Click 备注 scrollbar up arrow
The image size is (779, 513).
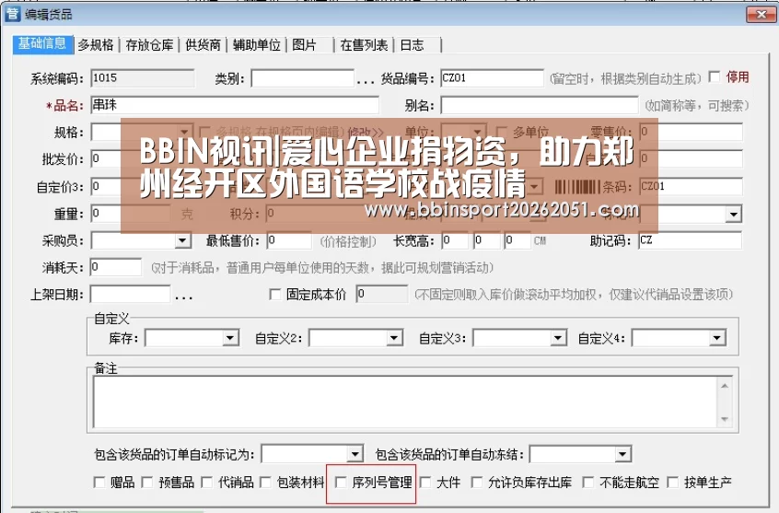[x=725, y=386]
